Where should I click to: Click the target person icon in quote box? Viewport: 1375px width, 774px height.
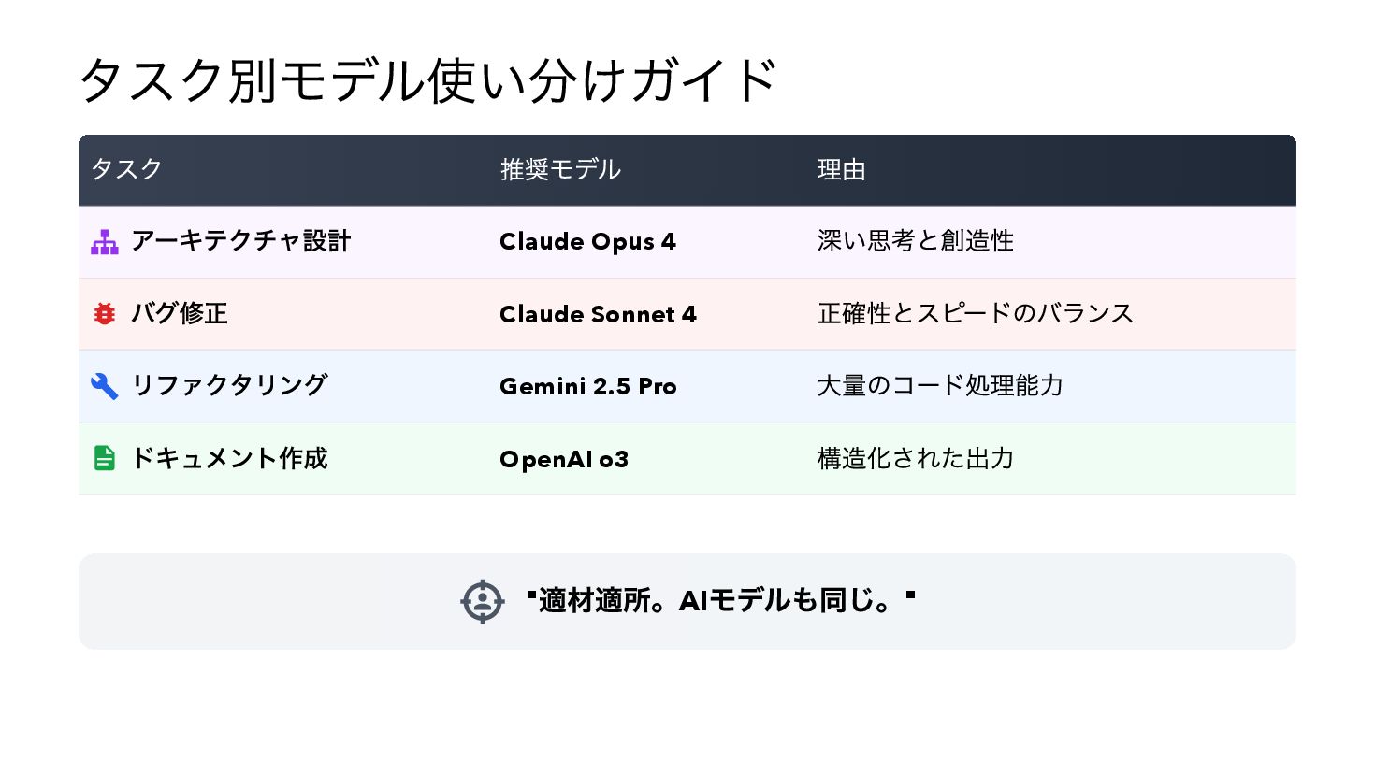click(x=483, y=601)
